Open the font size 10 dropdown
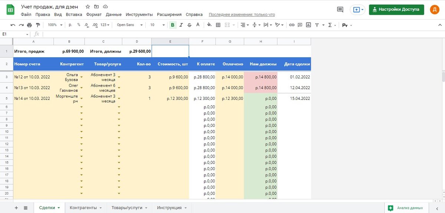Image resolution: width=445 pixels, height=213 pixels. pos(157,25)
